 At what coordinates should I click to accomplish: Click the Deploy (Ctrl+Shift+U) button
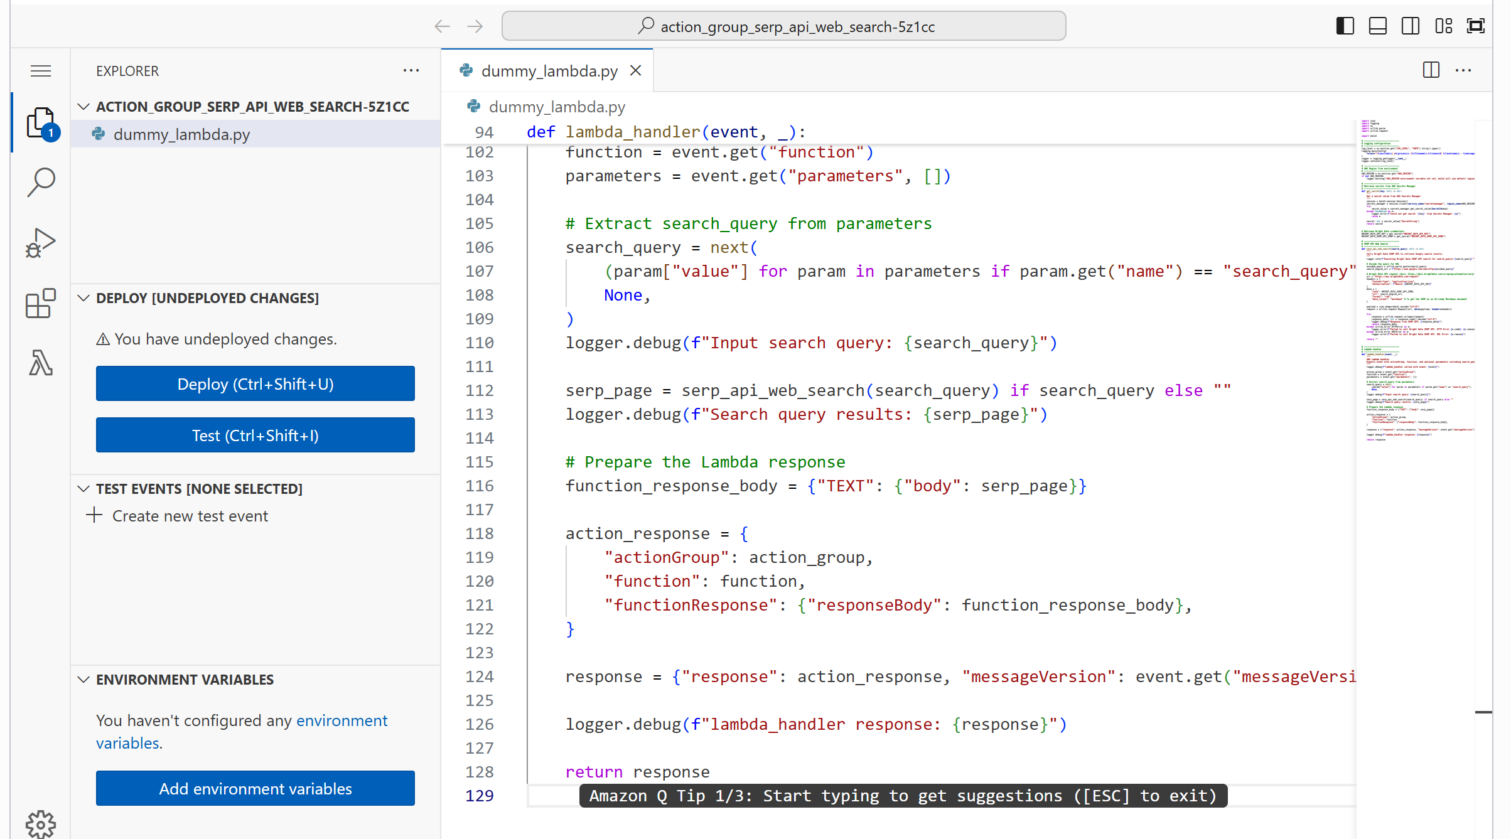pyautogui.click(x=255, y=383)
